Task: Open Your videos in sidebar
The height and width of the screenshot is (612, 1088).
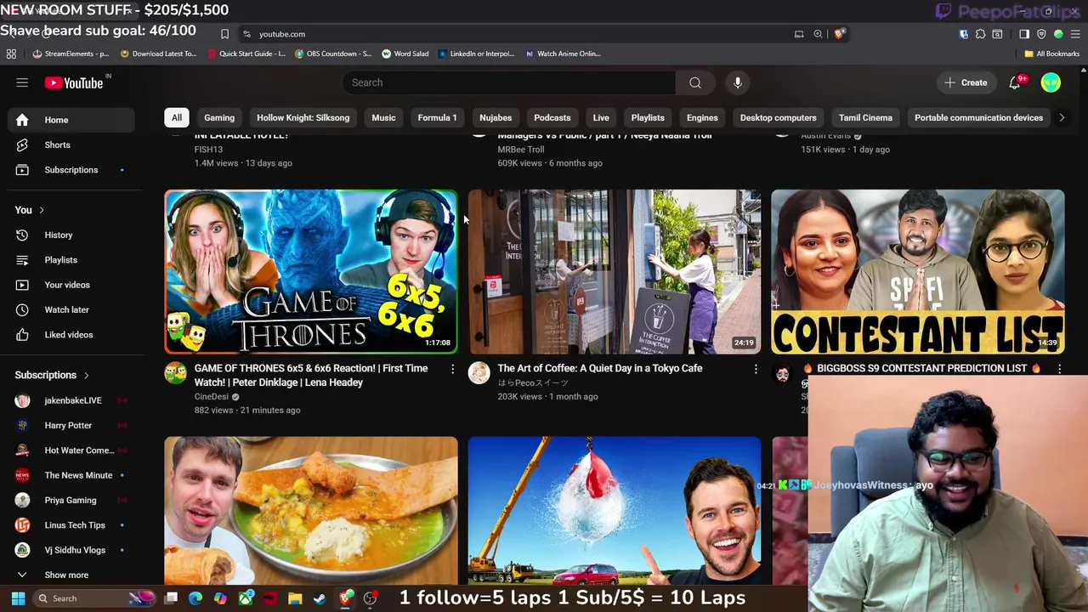Action: [71, 285]
